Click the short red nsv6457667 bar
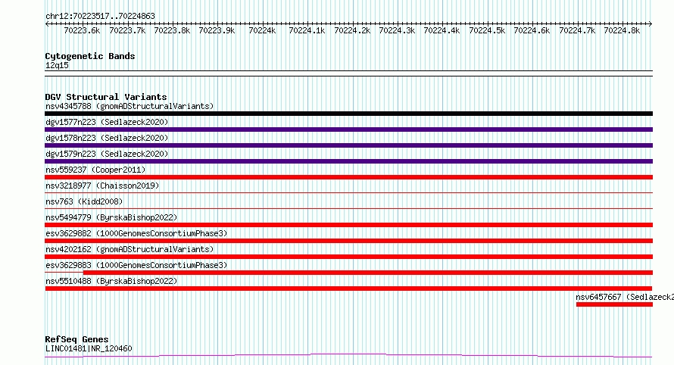The image size is (674, 365). click(x=615, y=304)
